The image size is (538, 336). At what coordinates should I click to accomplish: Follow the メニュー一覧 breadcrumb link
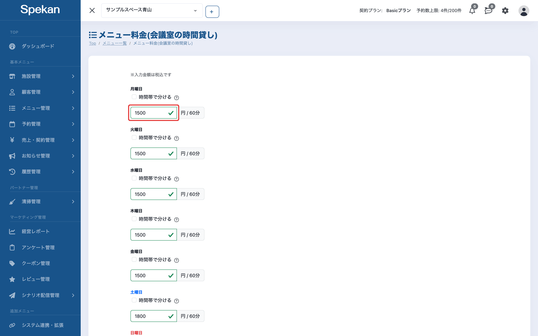click(115, 43)
